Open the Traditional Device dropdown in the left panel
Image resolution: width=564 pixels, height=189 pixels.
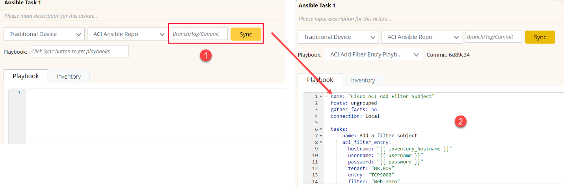44,34
